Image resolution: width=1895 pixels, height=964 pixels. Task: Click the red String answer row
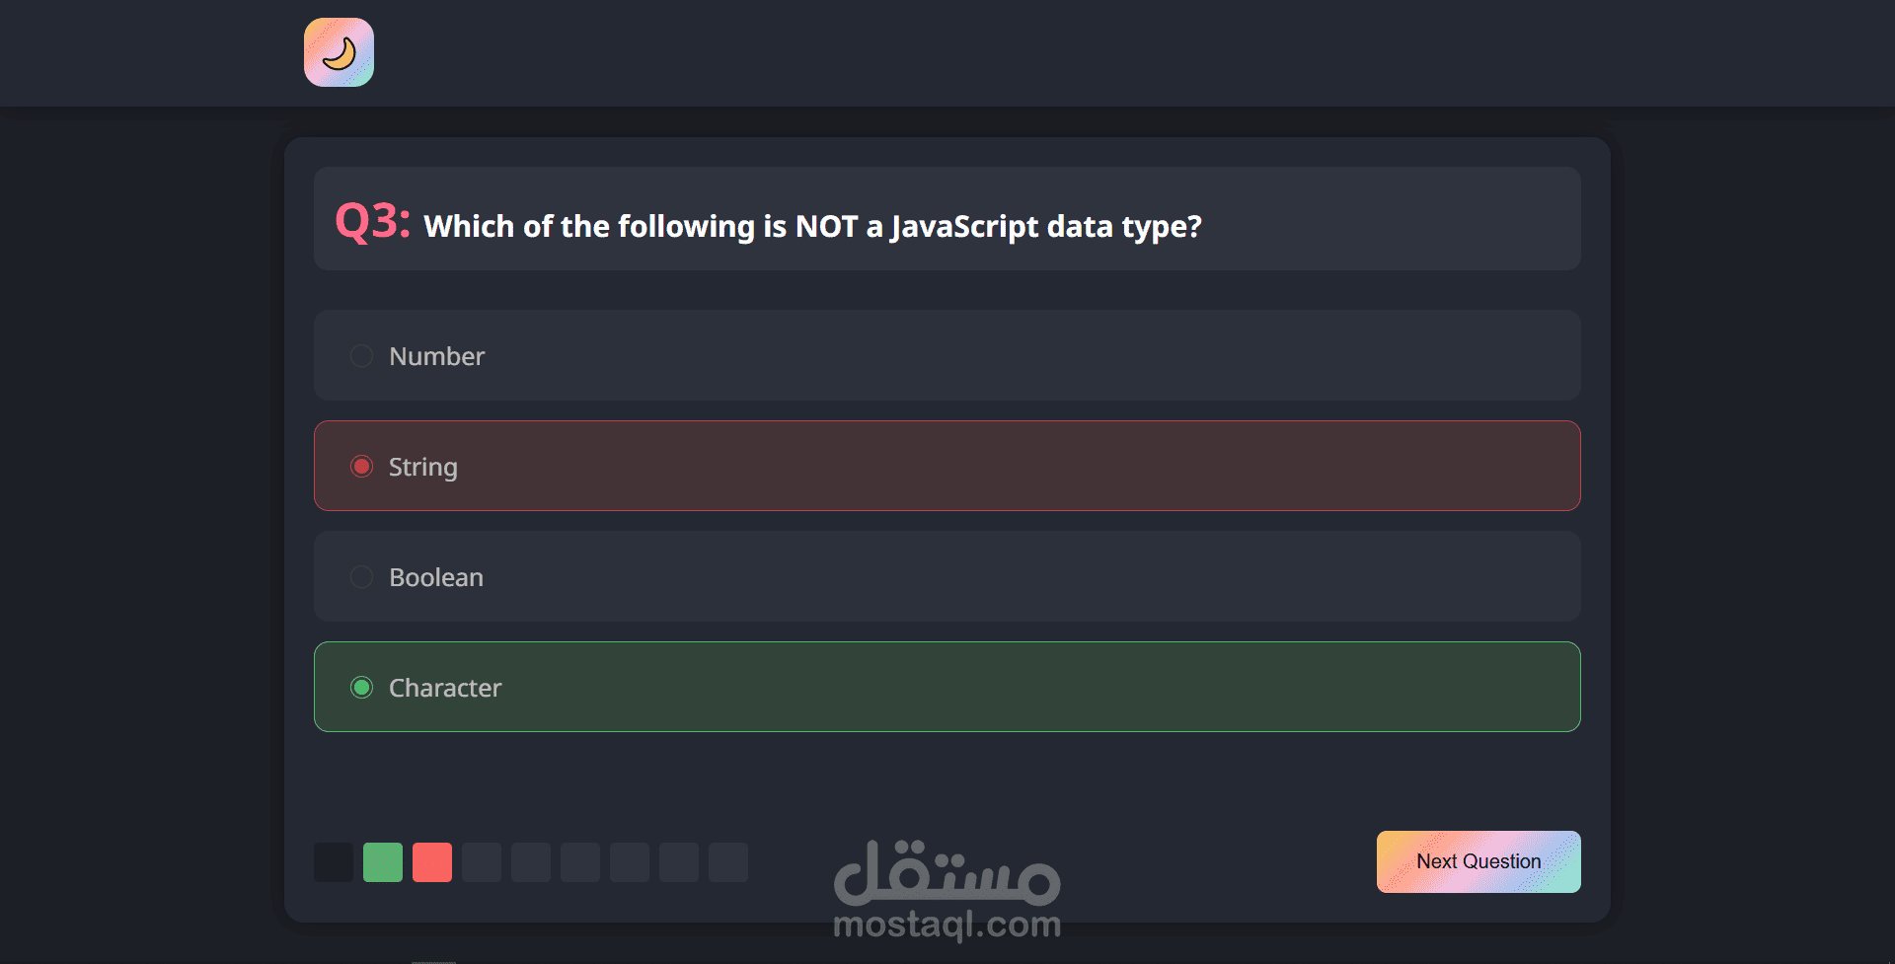pyautogui.click(x=947, y=466)
